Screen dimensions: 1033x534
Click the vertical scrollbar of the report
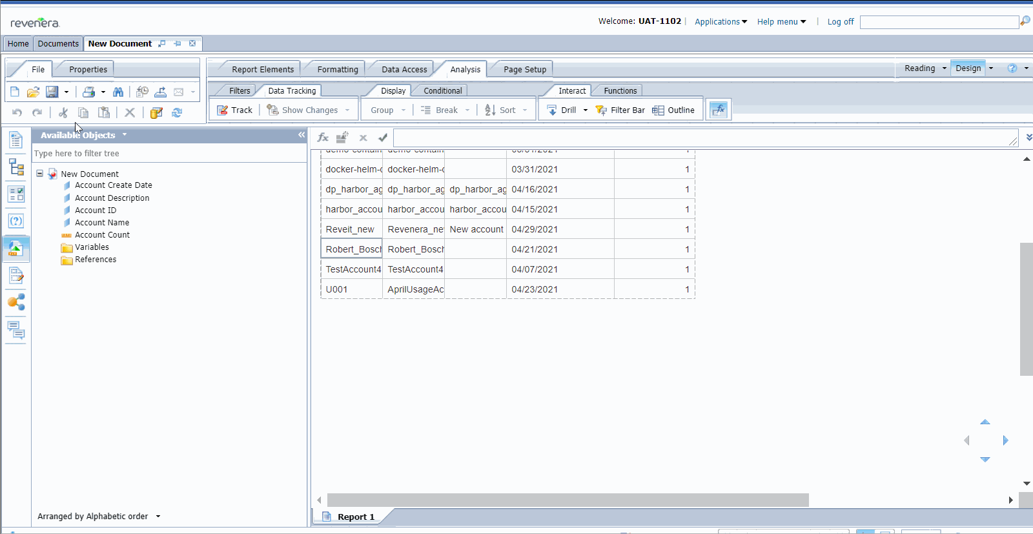[1027, 309]
